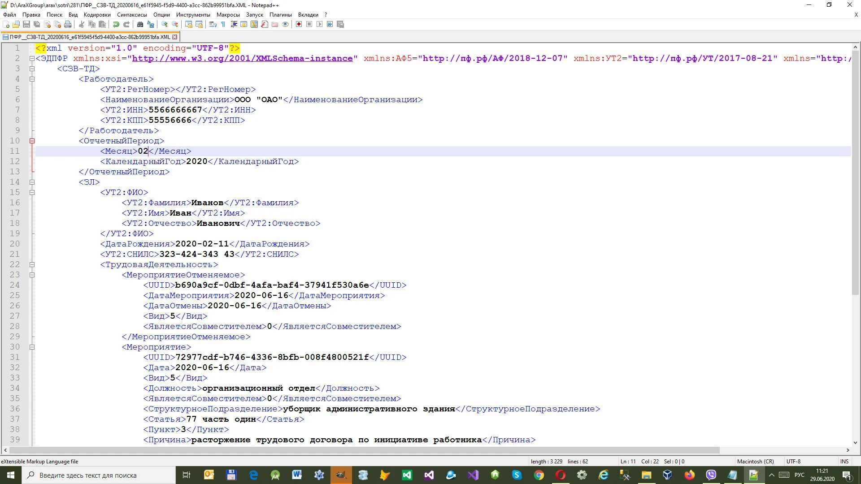Open the user defined language icon
The width and height of the screenshot is (861, 484).
click(x=244, y=24)
